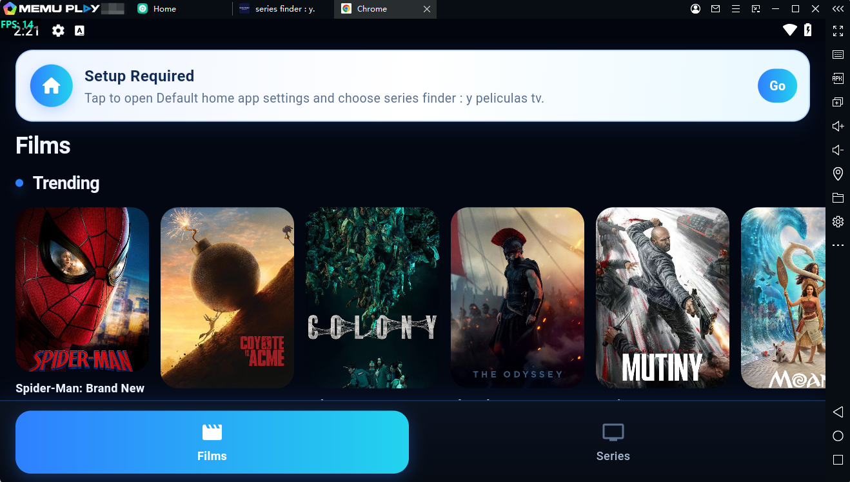Click the Series TV screen icon
The image size is (850, 482).
[x=613, y=432]
